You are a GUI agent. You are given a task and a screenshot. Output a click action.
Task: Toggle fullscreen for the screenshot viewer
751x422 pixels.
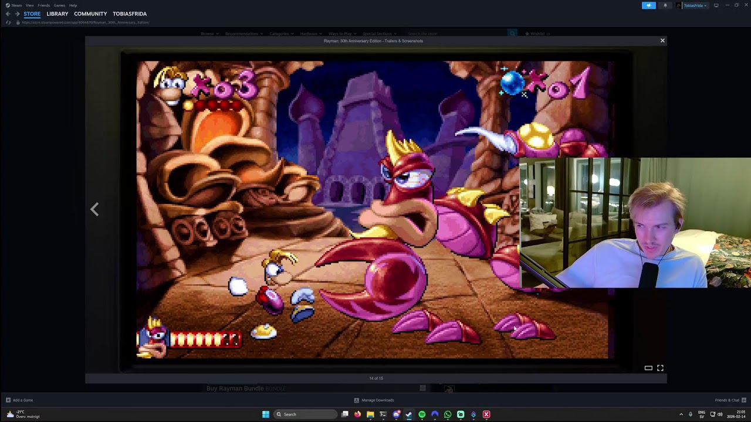[x=660, y=368]
